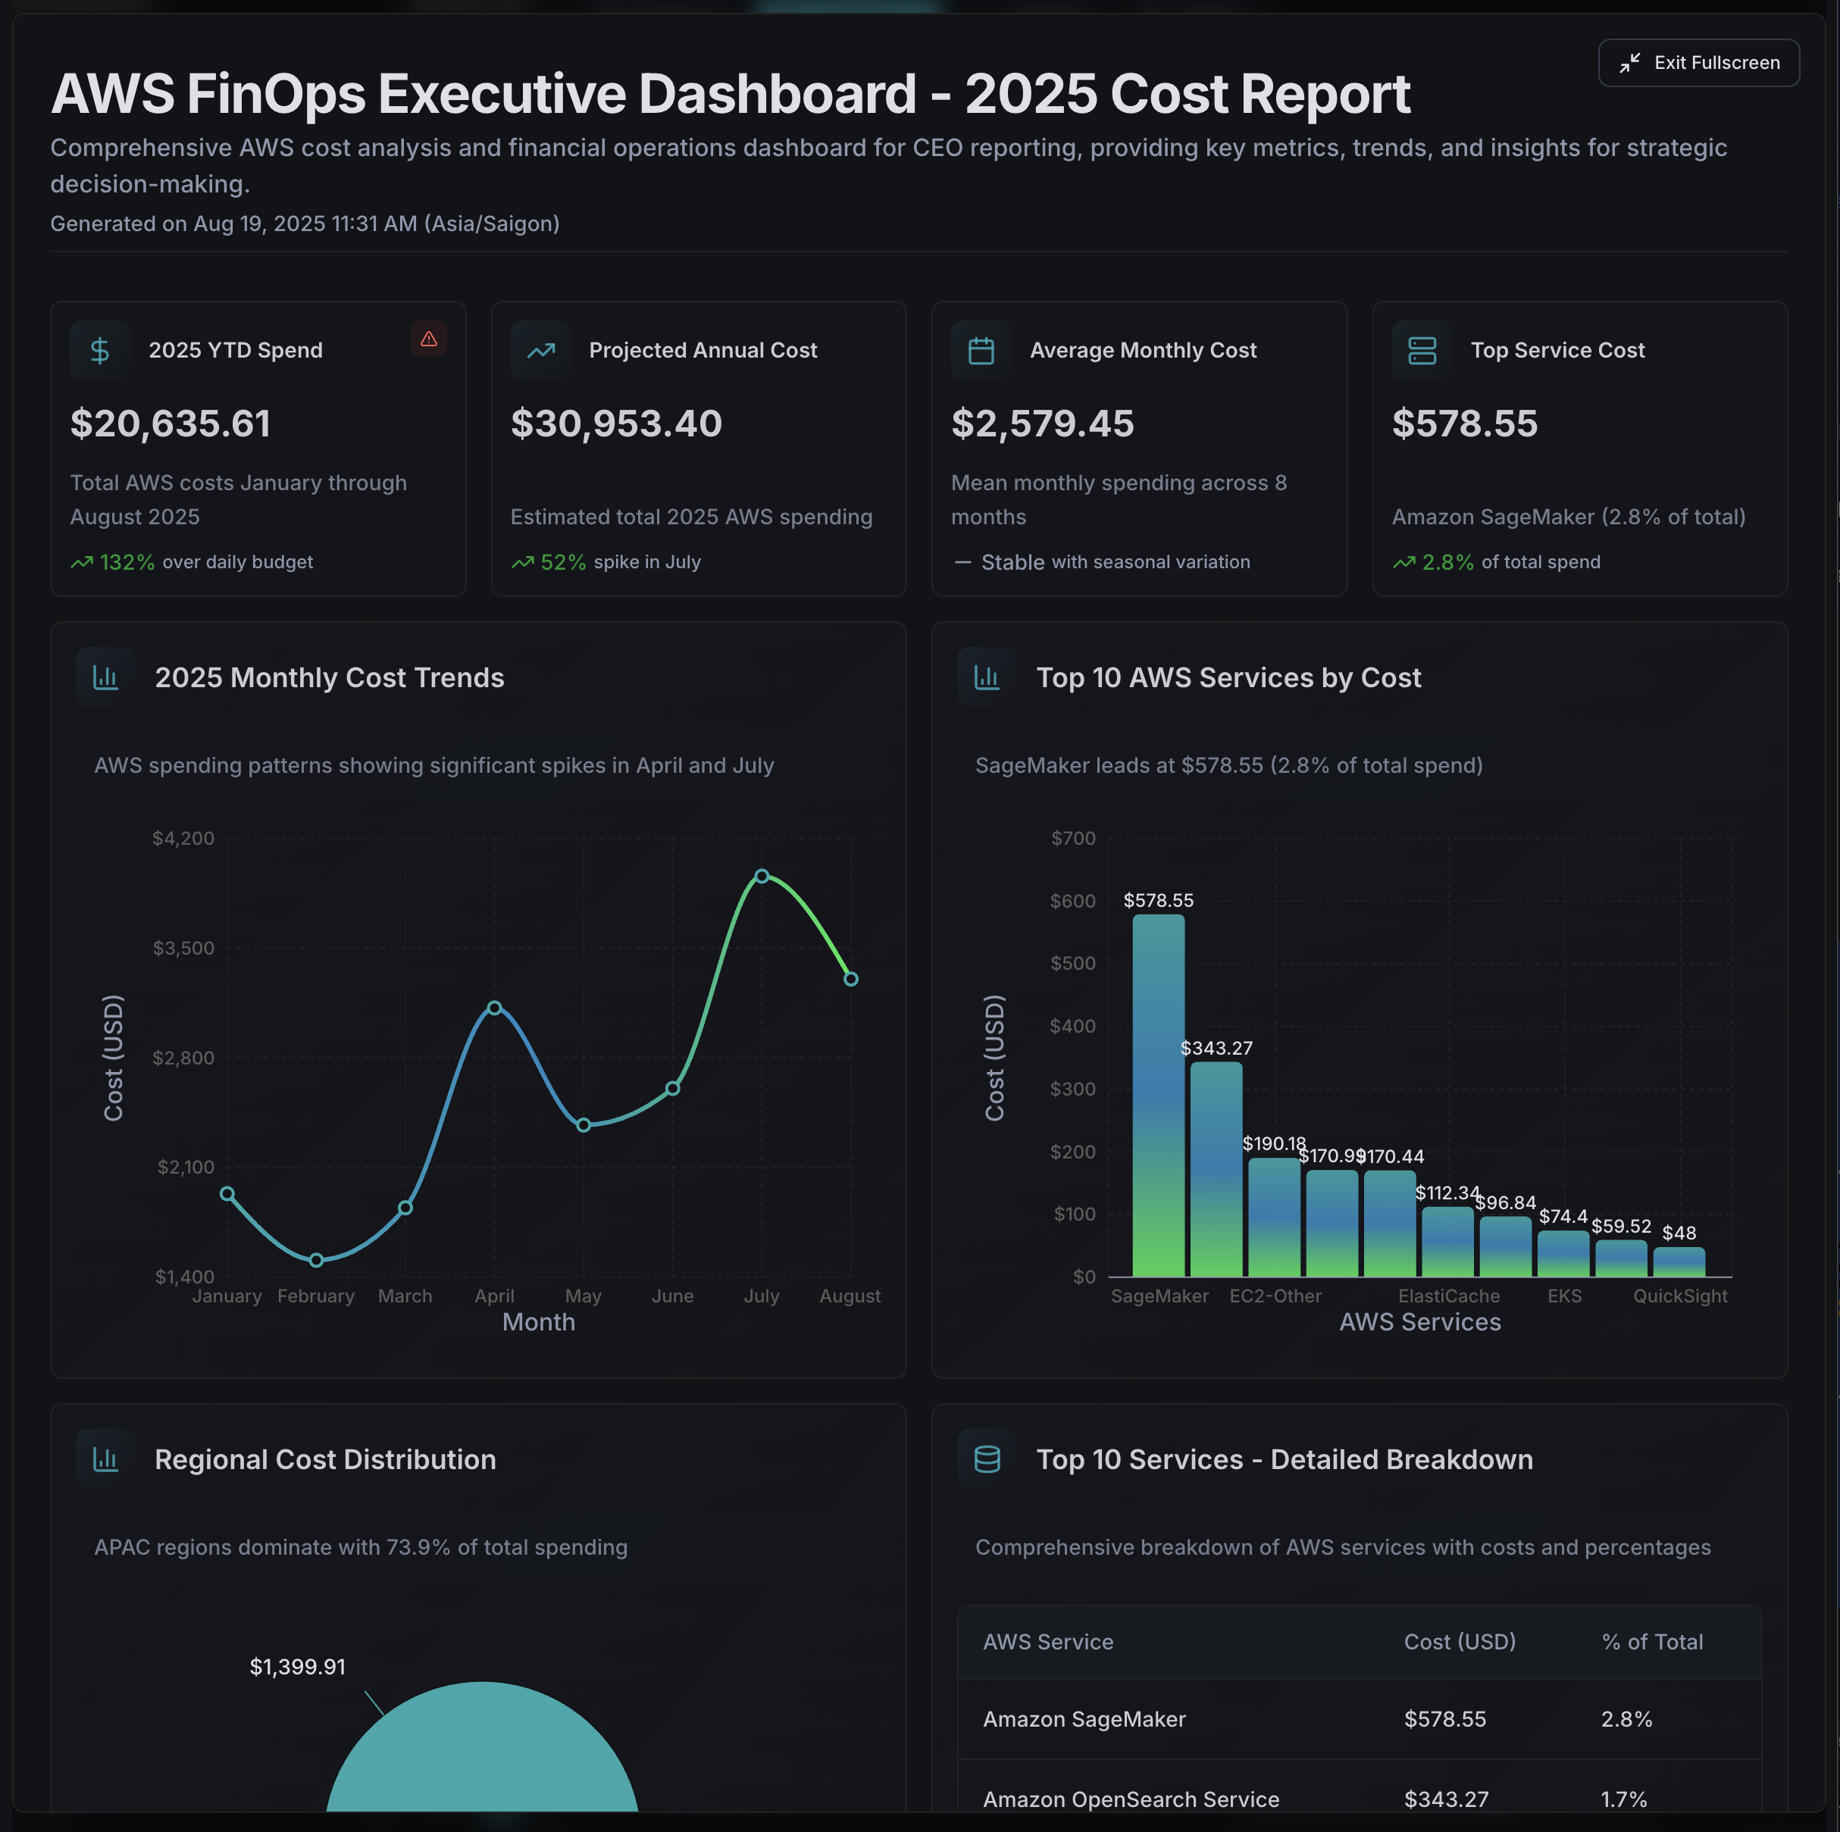Click the Amazon SageMaker table row name
The image size is (1840, 1832).
[x=1084, y=1718]
